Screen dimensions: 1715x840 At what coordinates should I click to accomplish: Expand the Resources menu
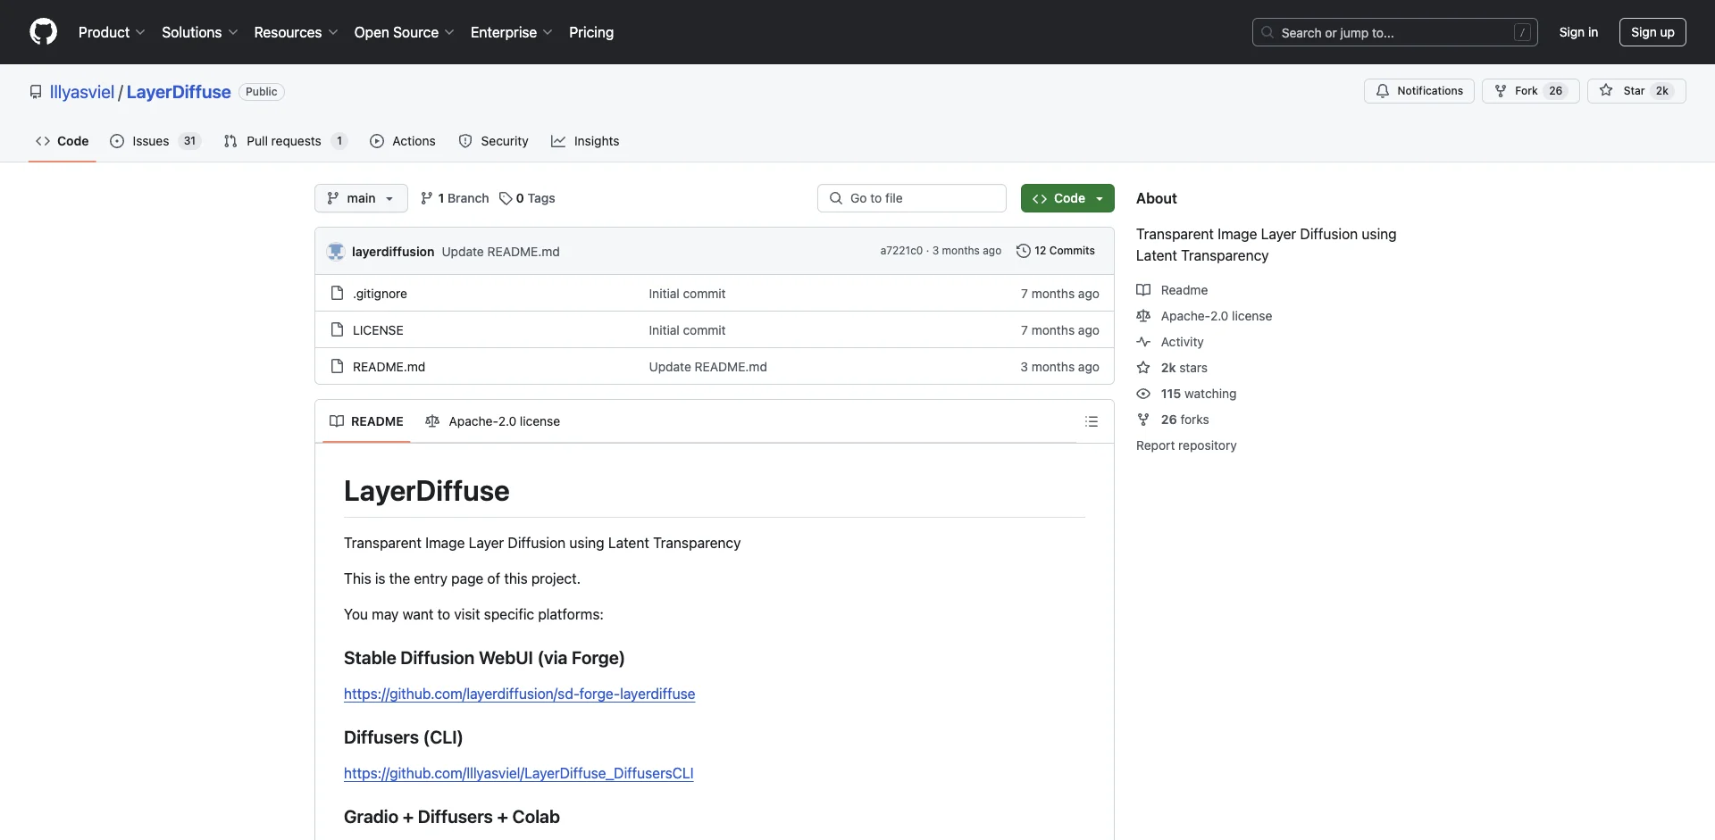point(296,32)
